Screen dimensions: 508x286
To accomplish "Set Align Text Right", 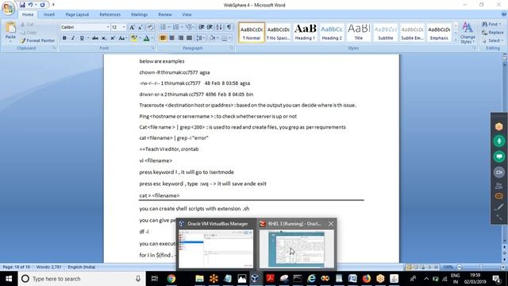I will [x=180, y=38].
